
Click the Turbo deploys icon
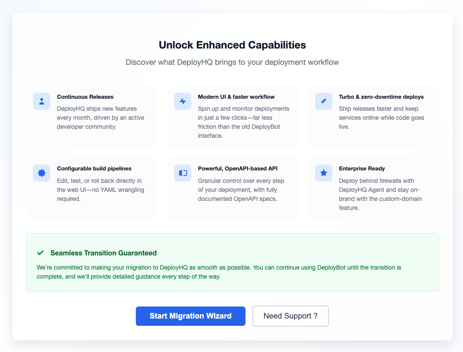[324, 101]
